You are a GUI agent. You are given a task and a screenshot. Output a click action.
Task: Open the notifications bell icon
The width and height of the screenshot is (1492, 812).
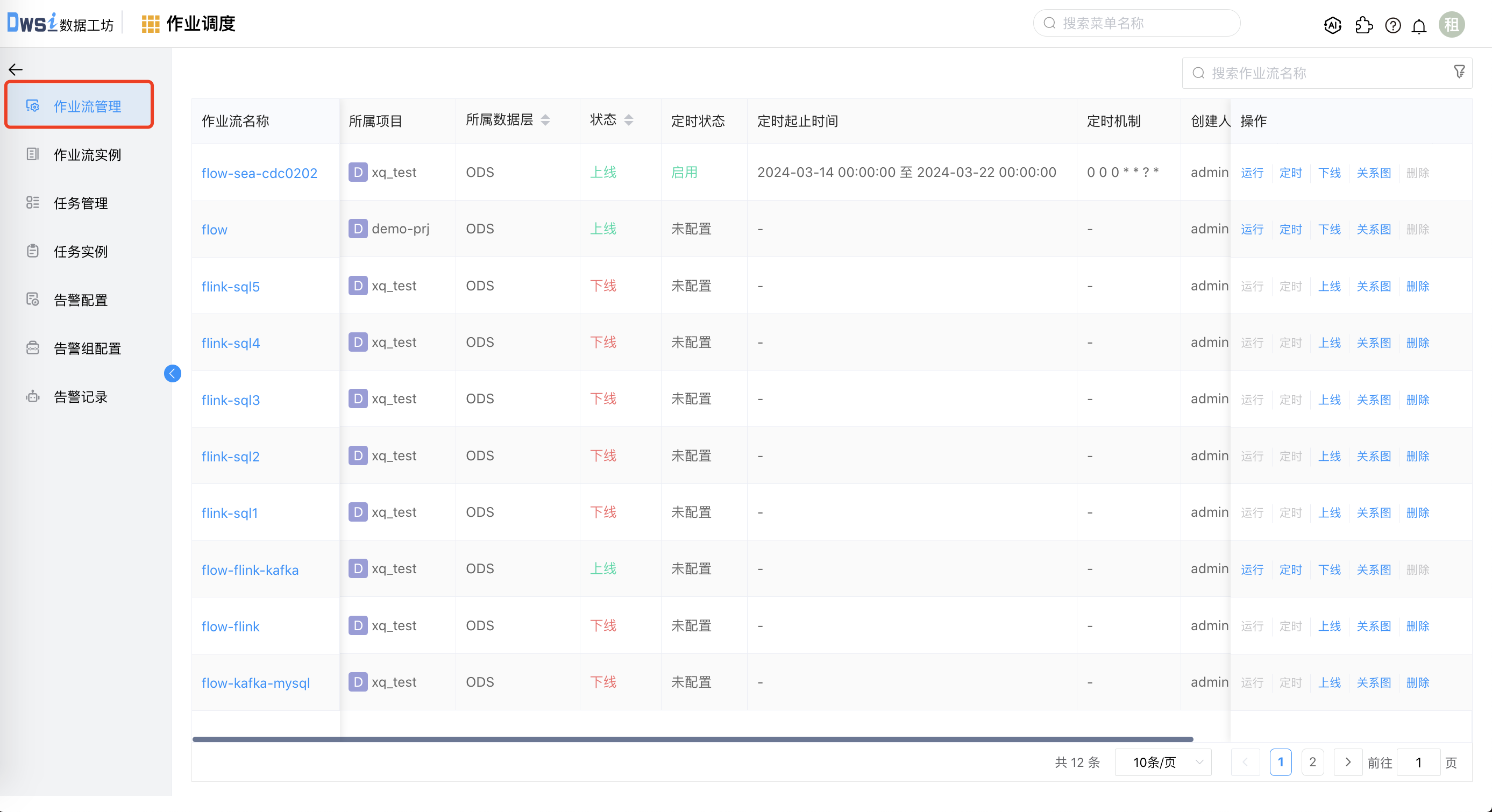pos(1418,26)
